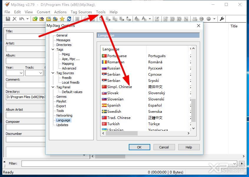Close the Mp3tag Options dialog
The image size is (249, 177).
point(199,26)
